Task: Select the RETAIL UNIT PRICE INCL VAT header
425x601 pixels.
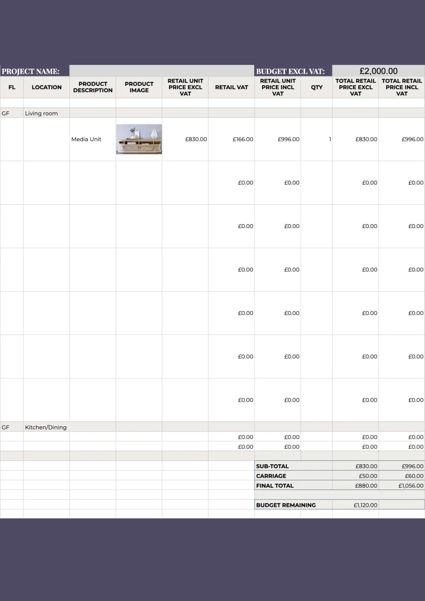Action: click(x=278, y=87)
